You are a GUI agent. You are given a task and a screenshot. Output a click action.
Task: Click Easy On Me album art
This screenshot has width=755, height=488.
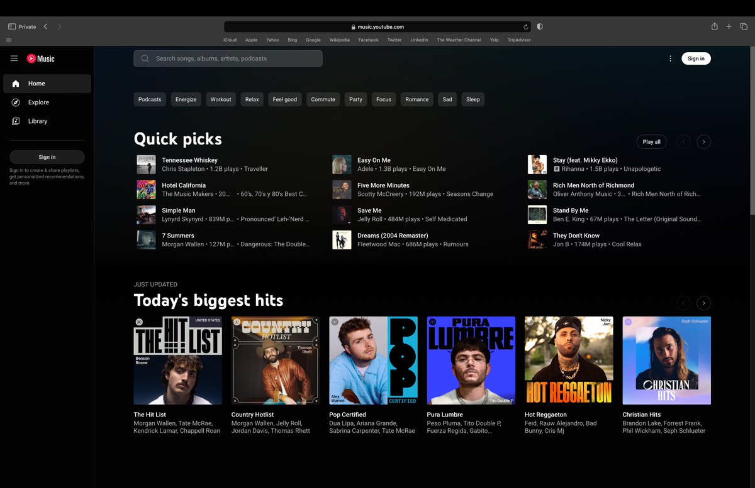[x=342, y=165]
